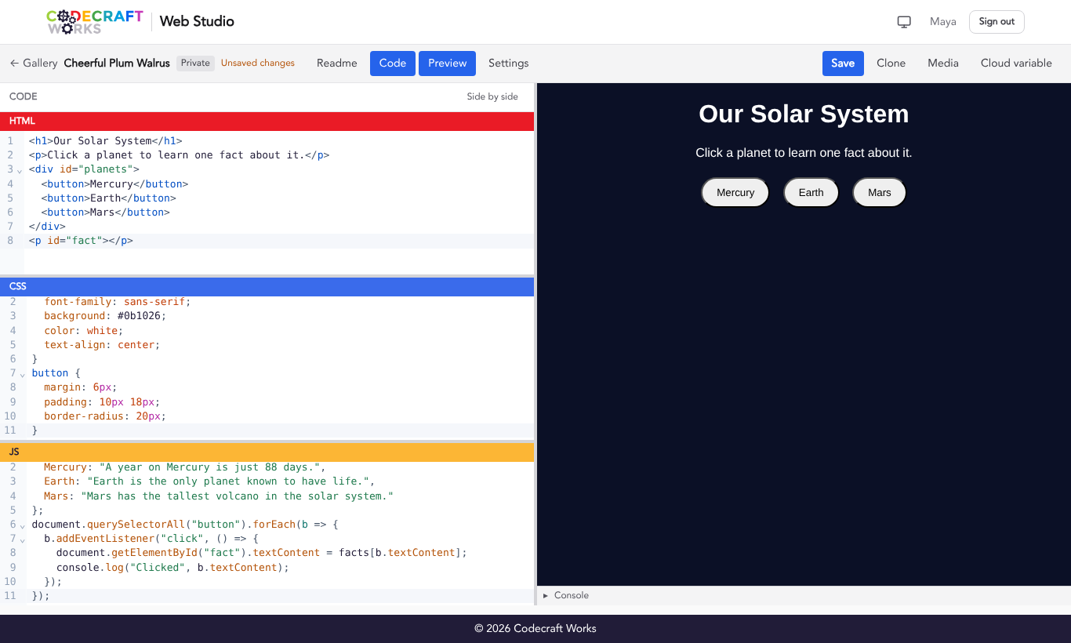Click the project name Cheerful Plum Walrus
This screenshot has width=1071, height=643.
click(x=117, y=64)
